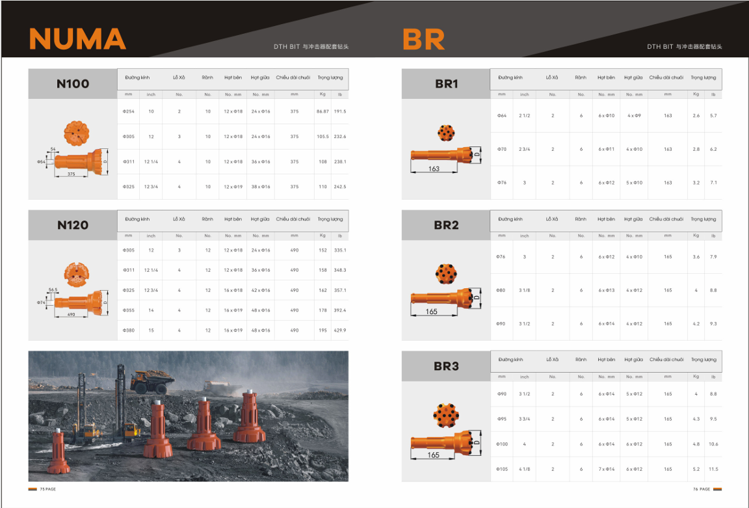Select the '6 x Φ13' cell in BR2
The width and height of the screenshot is (749, 508).
coord(607,290)
